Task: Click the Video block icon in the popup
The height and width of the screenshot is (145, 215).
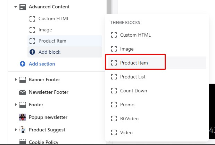Action: 114,132
